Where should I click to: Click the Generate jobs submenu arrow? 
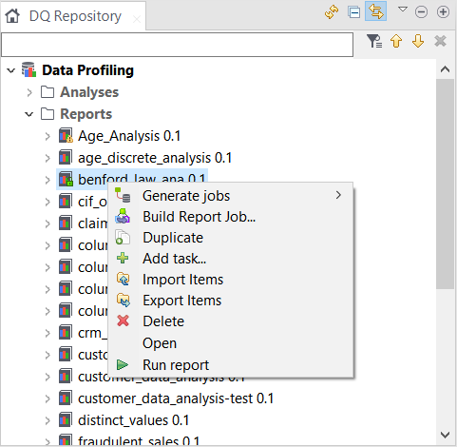[338, 195]
